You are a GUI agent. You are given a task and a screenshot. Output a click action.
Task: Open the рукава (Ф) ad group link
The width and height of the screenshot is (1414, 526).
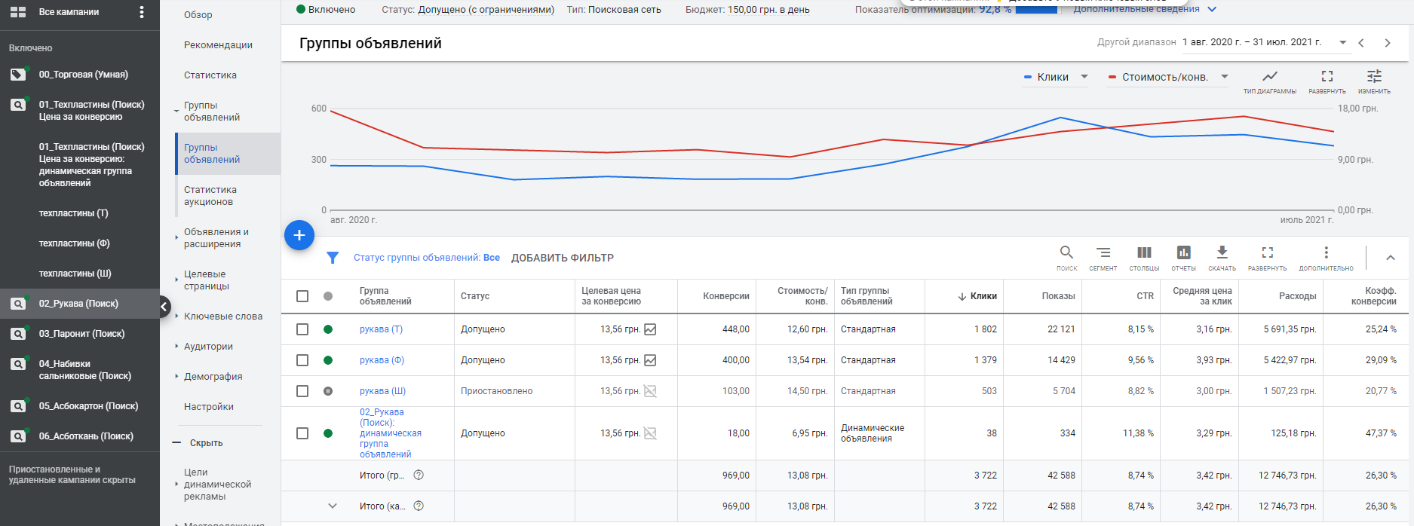382,360
